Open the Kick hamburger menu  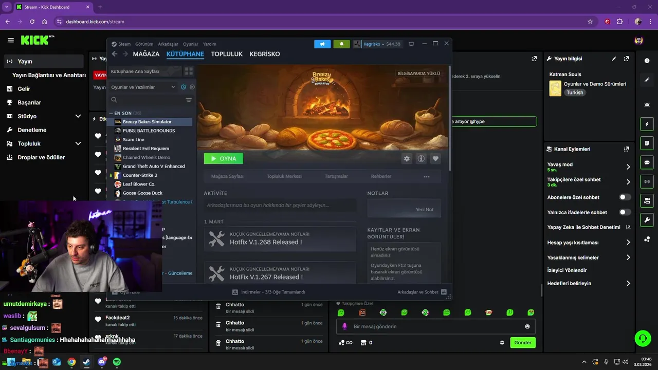point(11,40)
